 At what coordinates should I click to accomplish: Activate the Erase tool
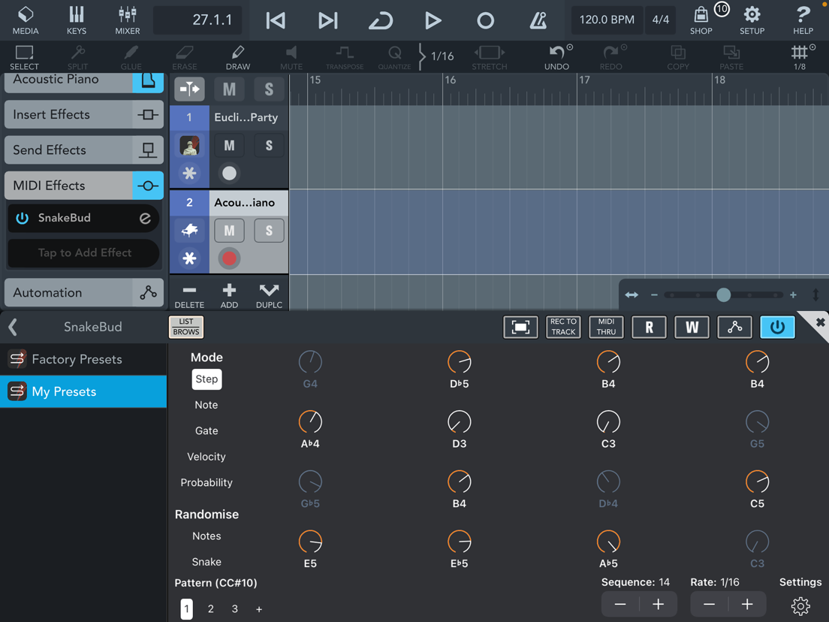(x=184, y=56)
